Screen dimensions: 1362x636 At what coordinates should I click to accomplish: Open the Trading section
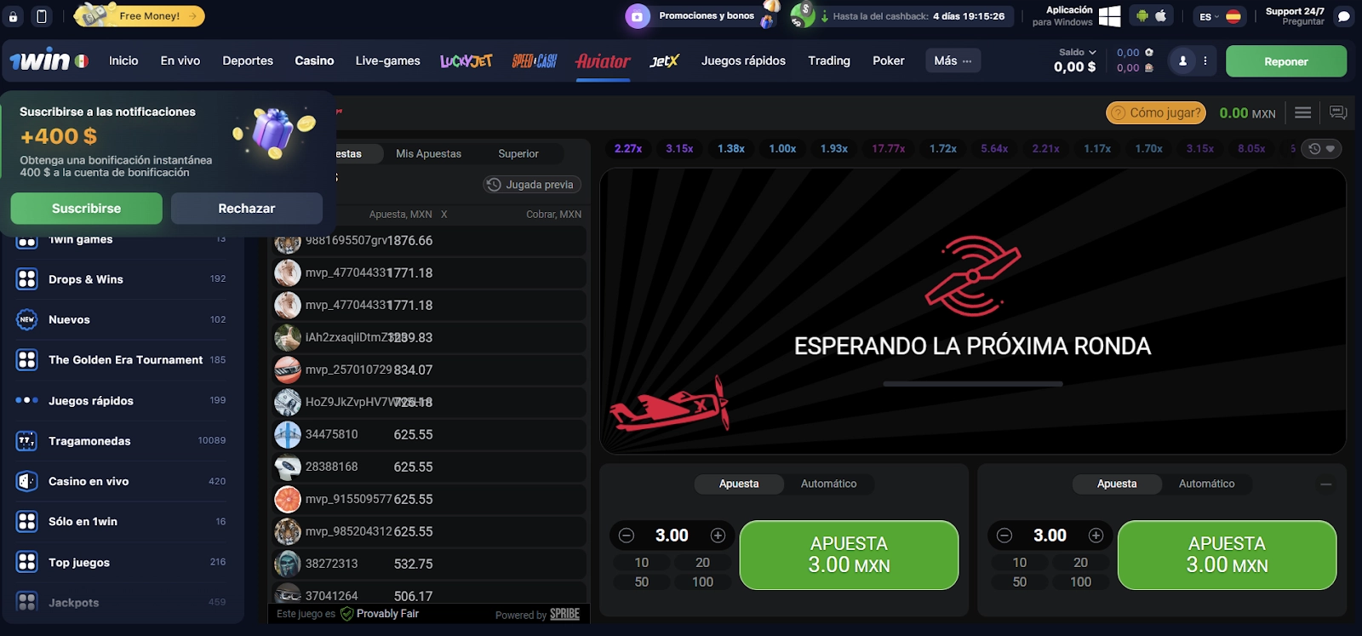pos(829,60)
